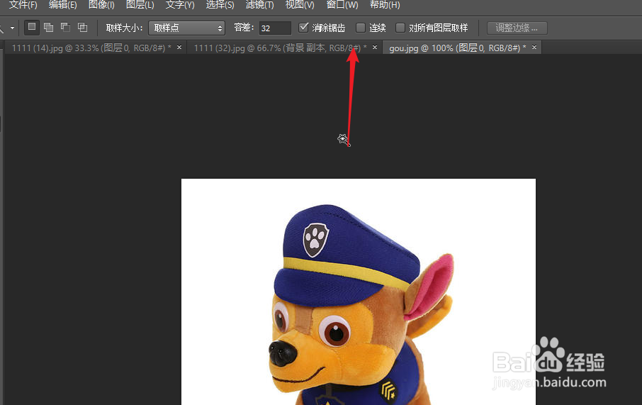Image resolution: width=642 pixels, height=405 pixels.
Task: Close the 1111 (14).jpg tab
Action: pyautogui.click(x=179, y=48)
